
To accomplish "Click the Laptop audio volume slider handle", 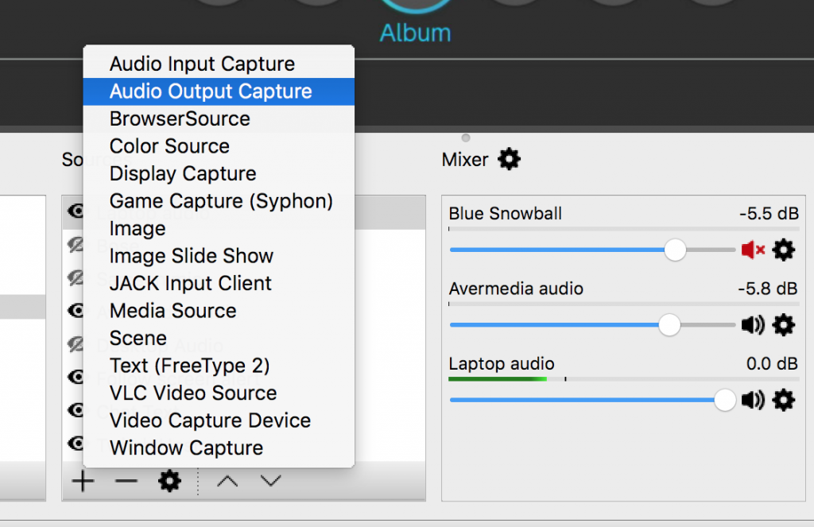I will pyautogui.click(x=725, y=401).
